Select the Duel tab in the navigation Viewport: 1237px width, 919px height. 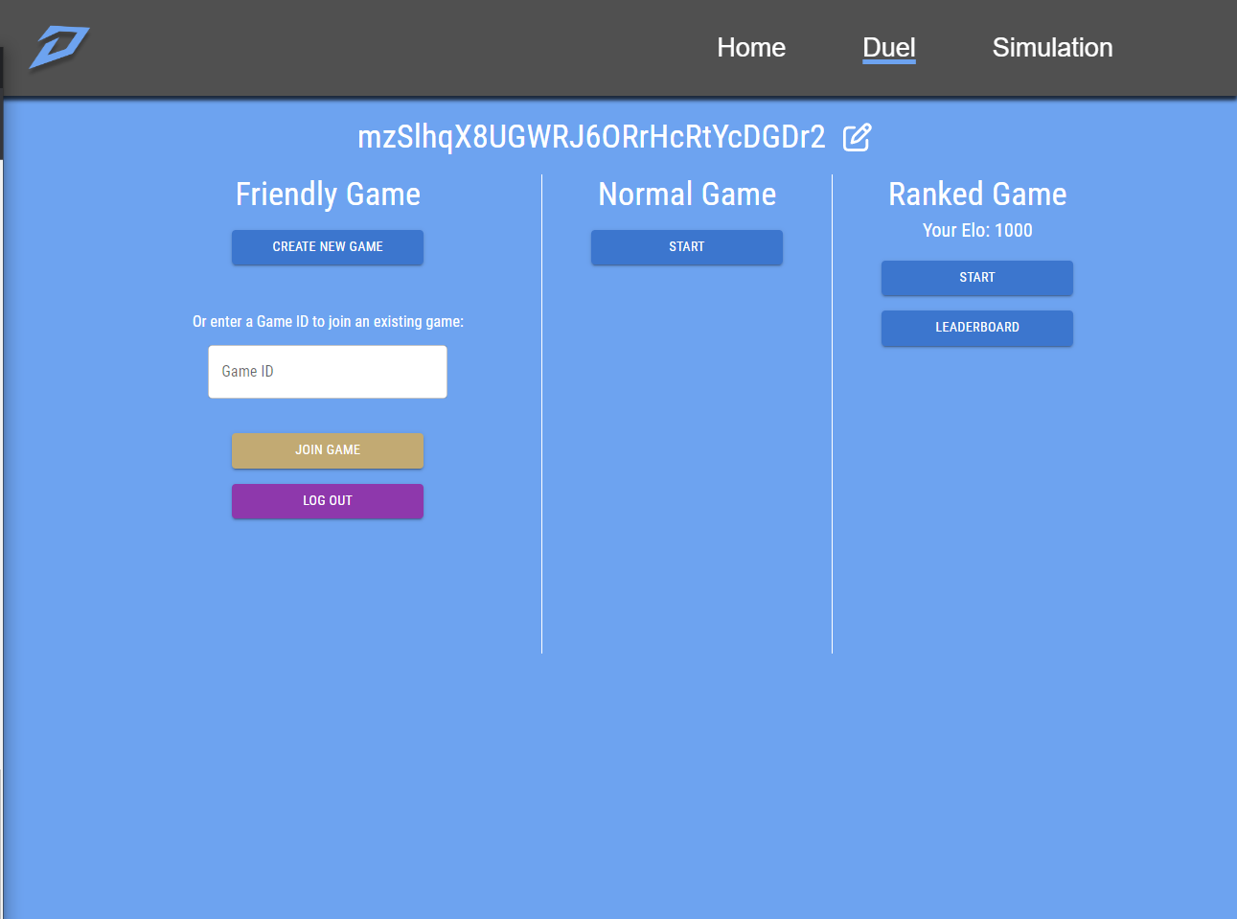click(x=889, y=47)
